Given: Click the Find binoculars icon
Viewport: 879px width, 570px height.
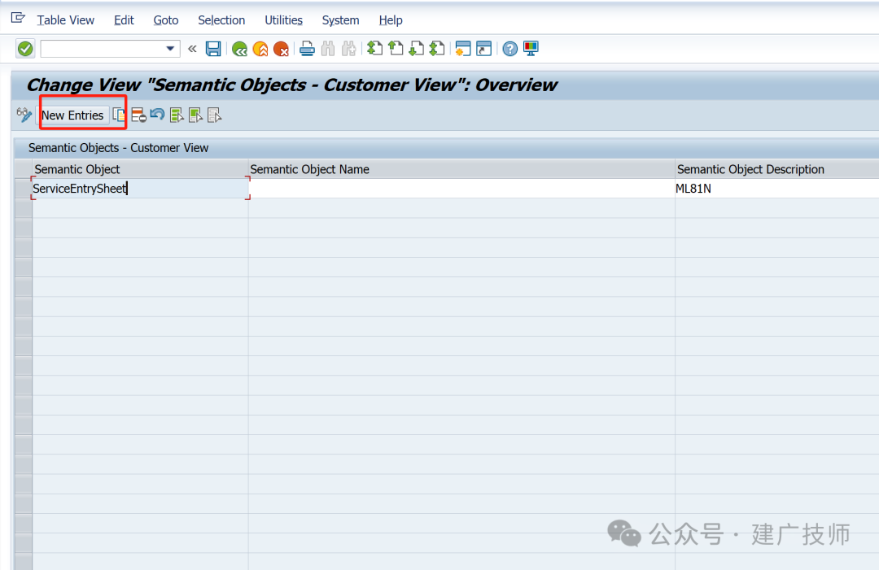Looking at the screenshot, I should [328, 49].
